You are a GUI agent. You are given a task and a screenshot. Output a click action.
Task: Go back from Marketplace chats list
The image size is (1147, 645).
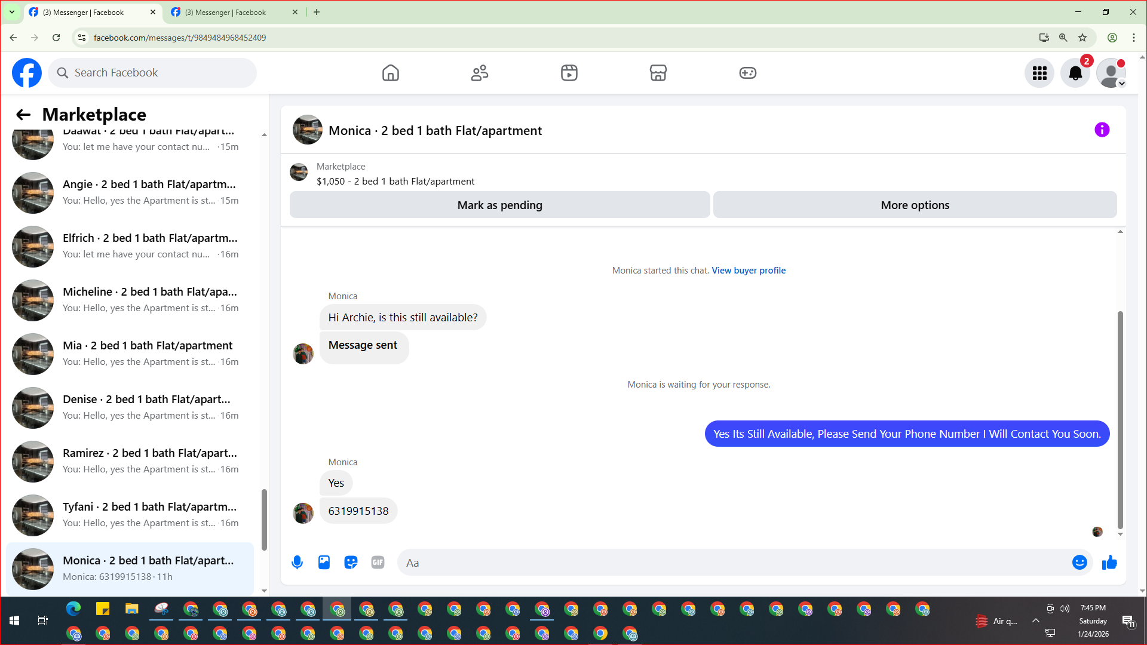(x=23, y=115)
